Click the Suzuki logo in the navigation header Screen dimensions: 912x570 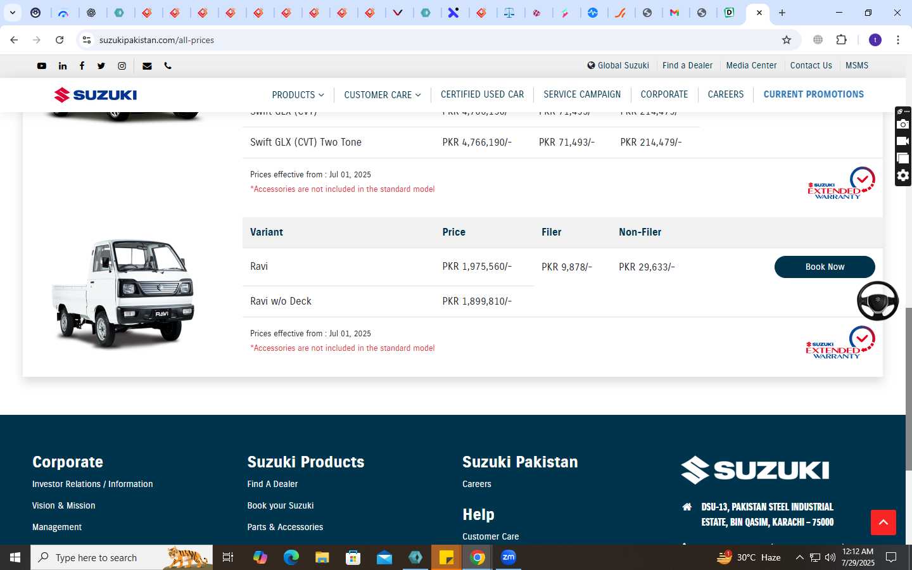tap(96, 95)
